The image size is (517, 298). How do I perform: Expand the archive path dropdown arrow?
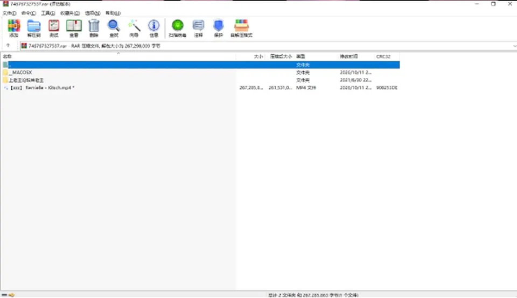click(x=514, y=46)
